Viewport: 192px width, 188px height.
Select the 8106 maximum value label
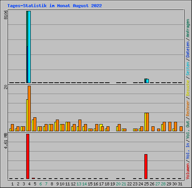tap(6, 15)
